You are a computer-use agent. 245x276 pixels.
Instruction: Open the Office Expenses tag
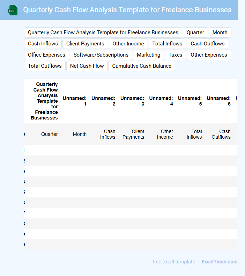point(46,55)
